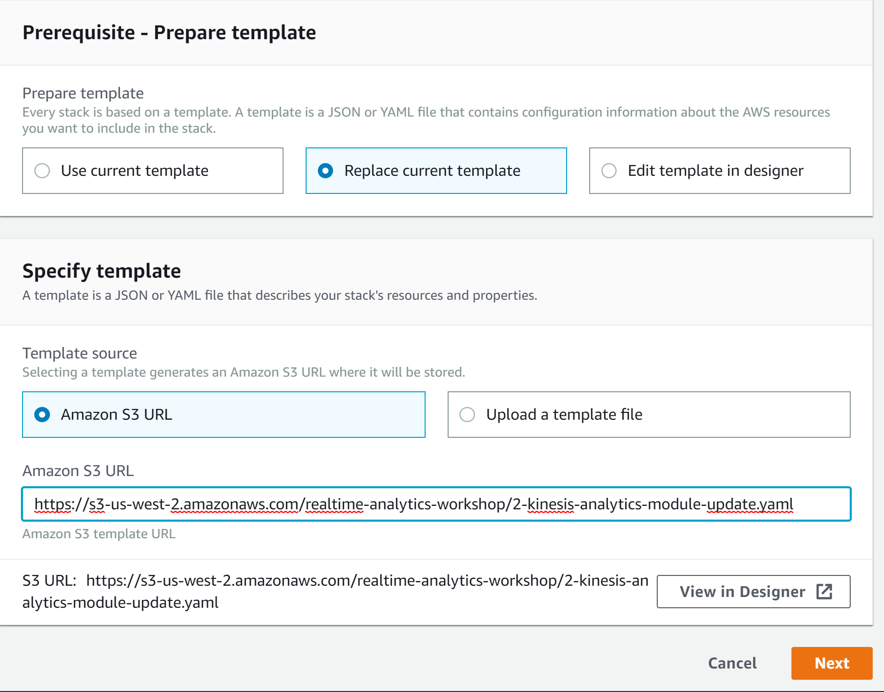Viewport: 884px width, 692px height.
Task: Click the Amazon S3 URL source card label
Action: pyautogui.click(x=117, y=415)
